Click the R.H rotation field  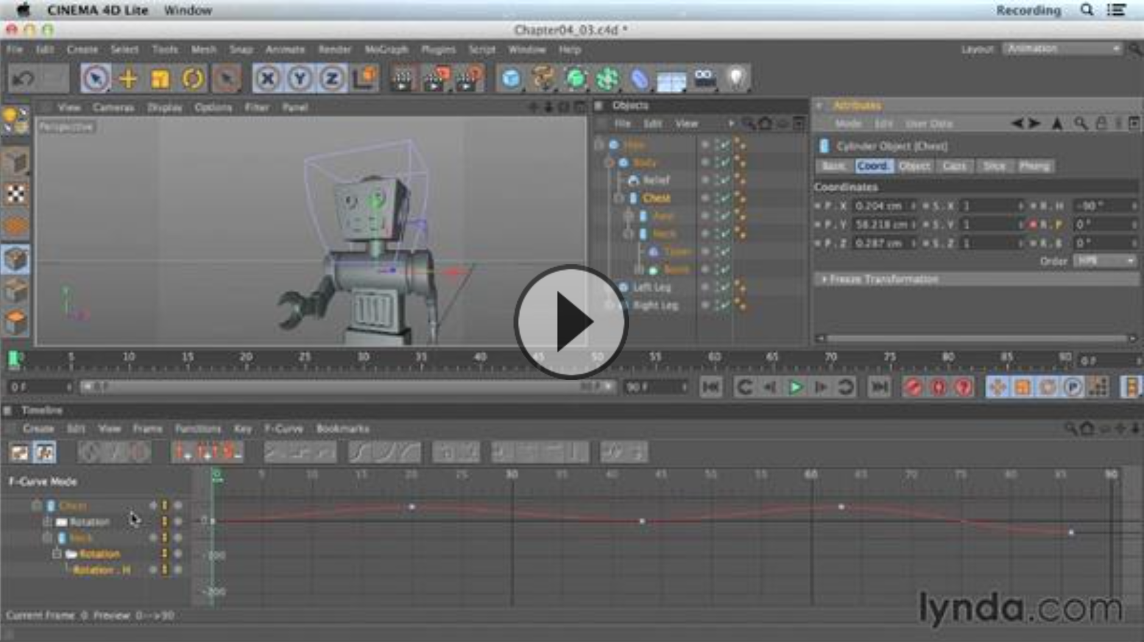pos(1104,206)
